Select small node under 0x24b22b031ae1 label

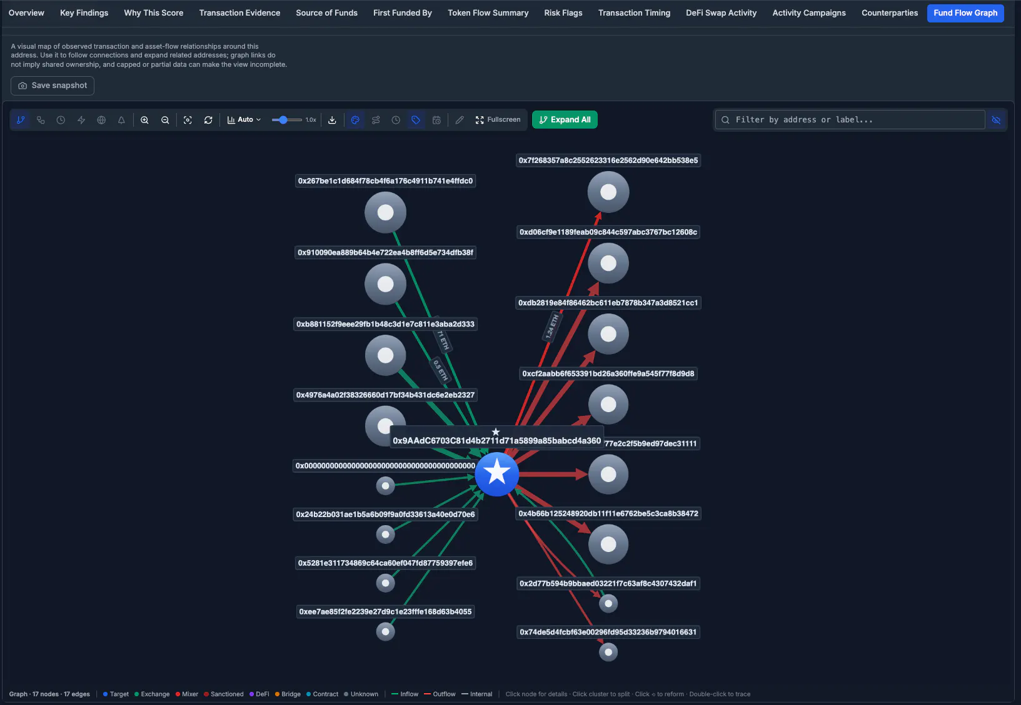[386, 534]
